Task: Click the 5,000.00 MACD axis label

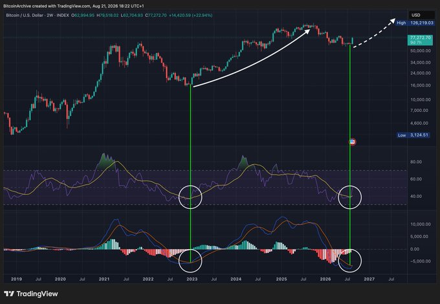Action: [419, 237]
